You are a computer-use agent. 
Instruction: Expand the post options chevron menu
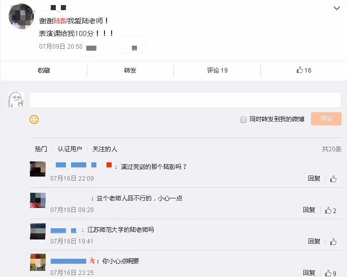pyautogui.click(x=337, y=9)
